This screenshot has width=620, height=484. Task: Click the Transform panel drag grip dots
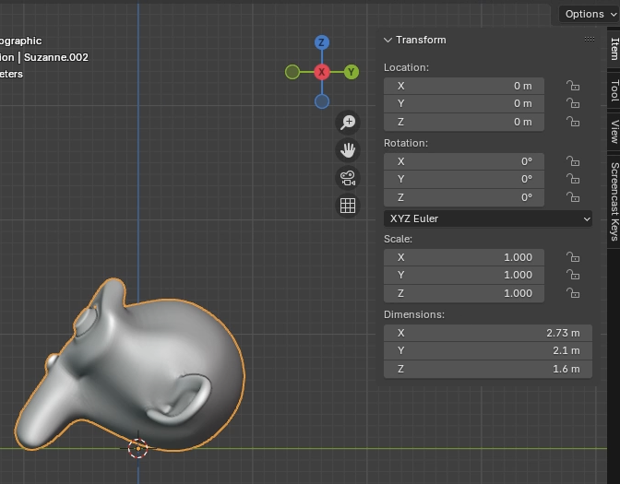590,39
